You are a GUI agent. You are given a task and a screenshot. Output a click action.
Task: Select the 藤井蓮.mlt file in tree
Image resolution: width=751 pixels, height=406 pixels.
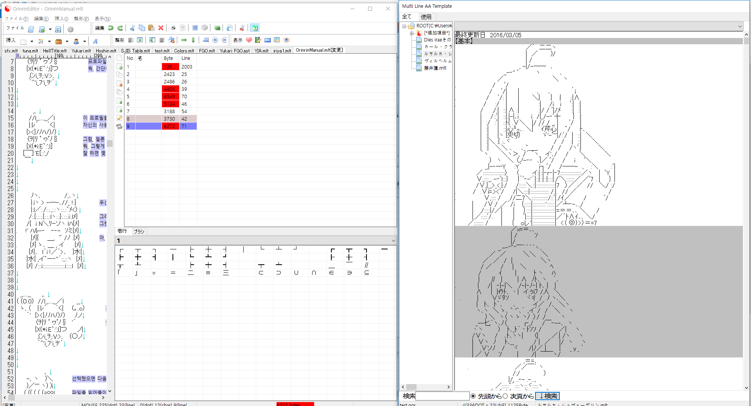click(x=435, y=68)
